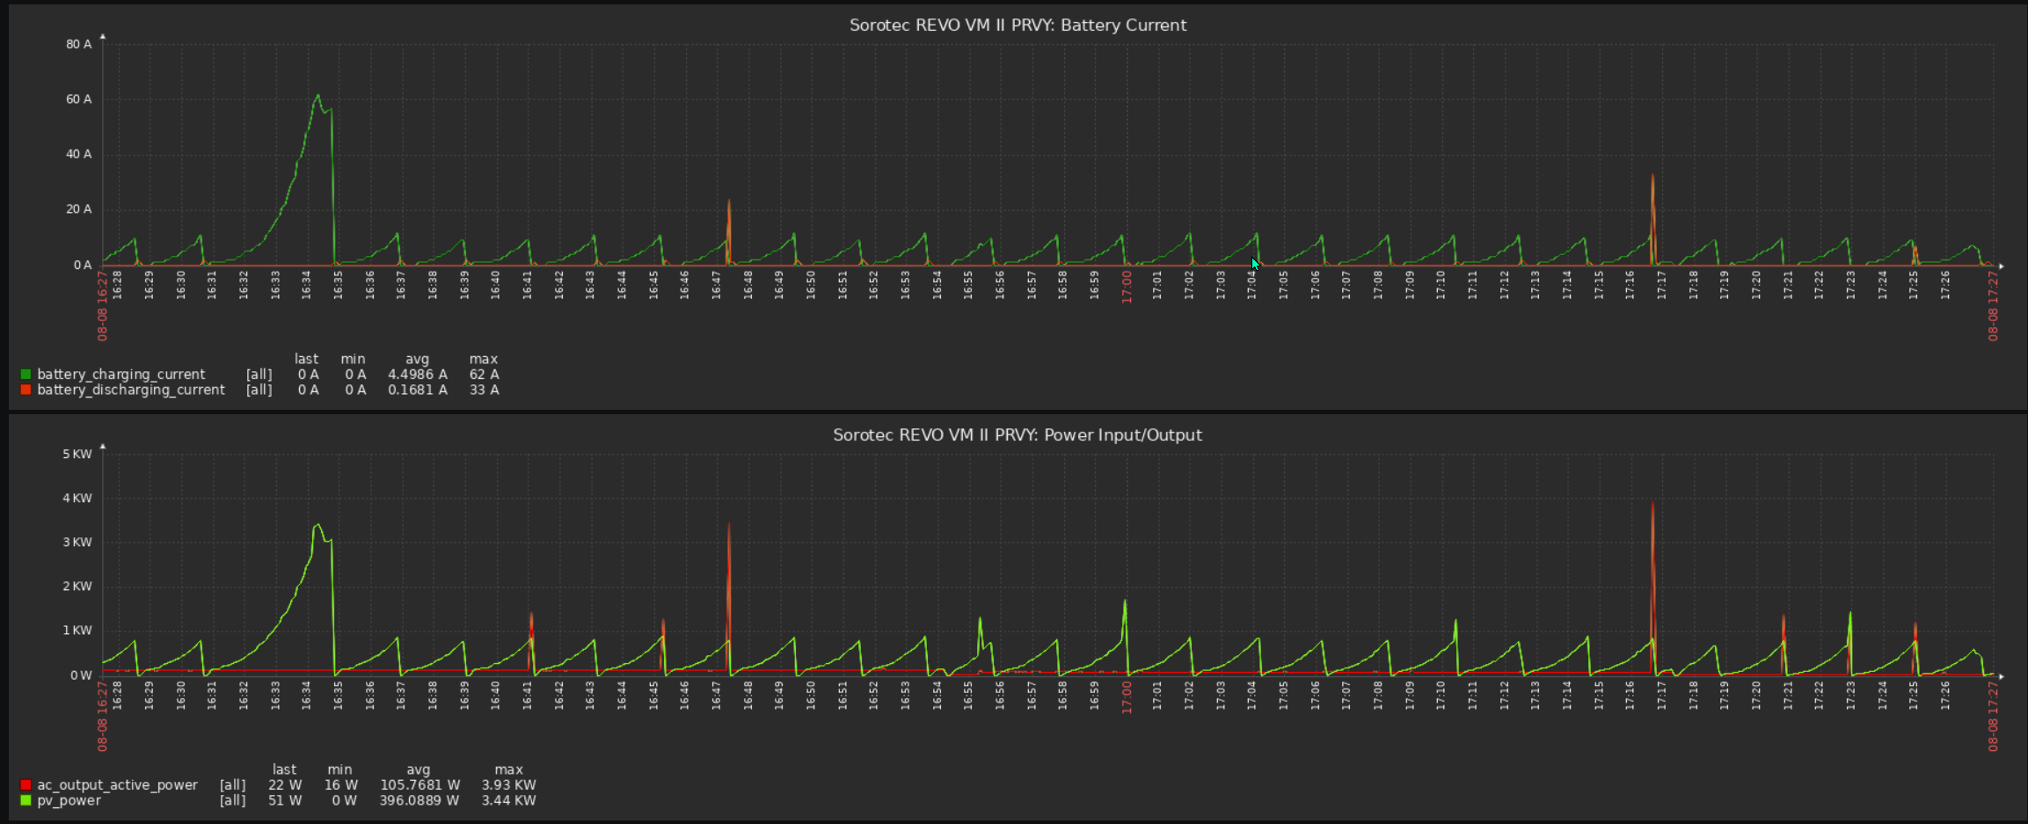Image resolution: width=2028 pixels, height=824 pixels.
Task: Click the max header in Battery Current legend
Action: pyautogui.click(x=484, y=359)
